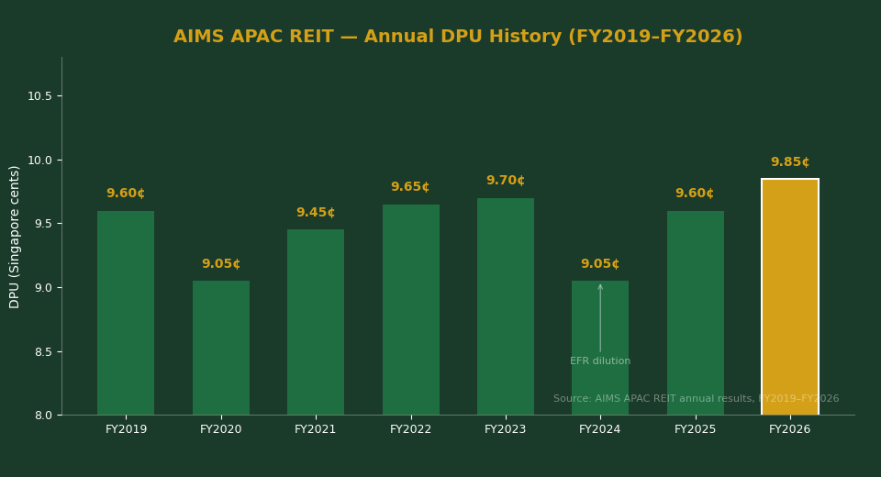Click the source note about annual results

click(697, 399)
